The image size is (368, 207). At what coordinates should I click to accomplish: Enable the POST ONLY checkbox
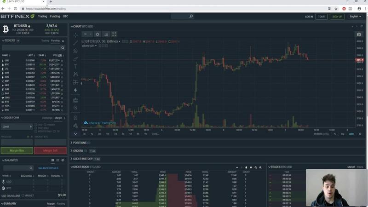click(36, 128)
